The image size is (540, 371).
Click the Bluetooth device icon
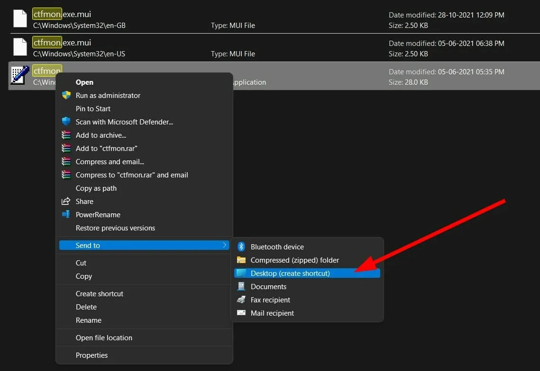point(241,247)
